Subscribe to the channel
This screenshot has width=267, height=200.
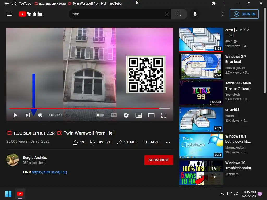(159, 160)
